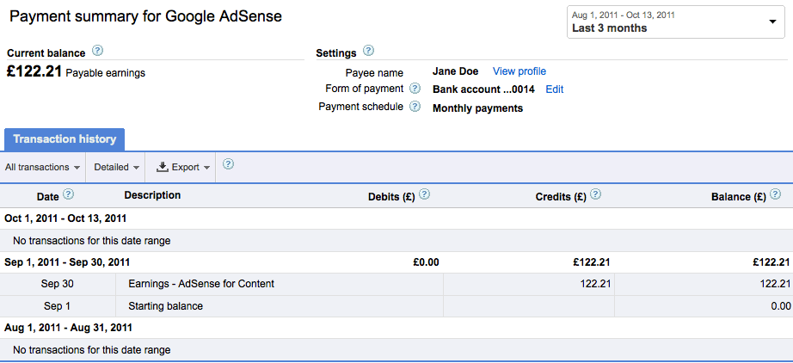Click the payee name Jane Doe

point(456,71)
